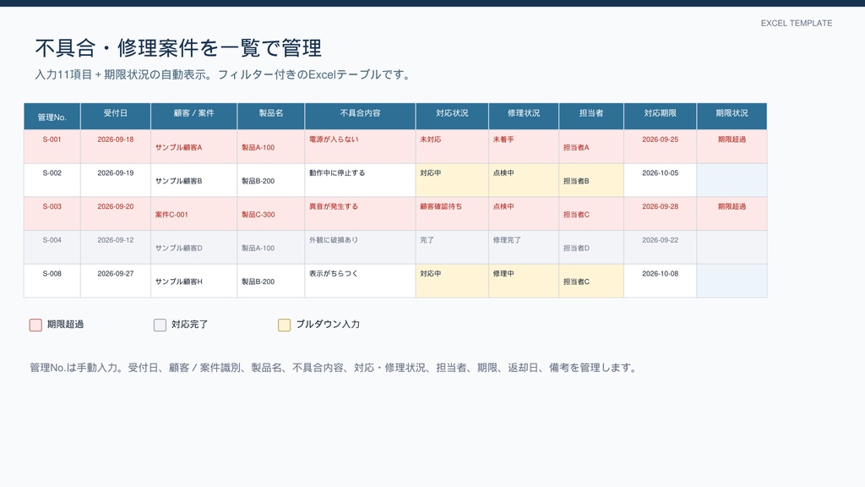Select the 2026-09-25 deadline cell
865x487 pixels.
[x=660, y=147]
